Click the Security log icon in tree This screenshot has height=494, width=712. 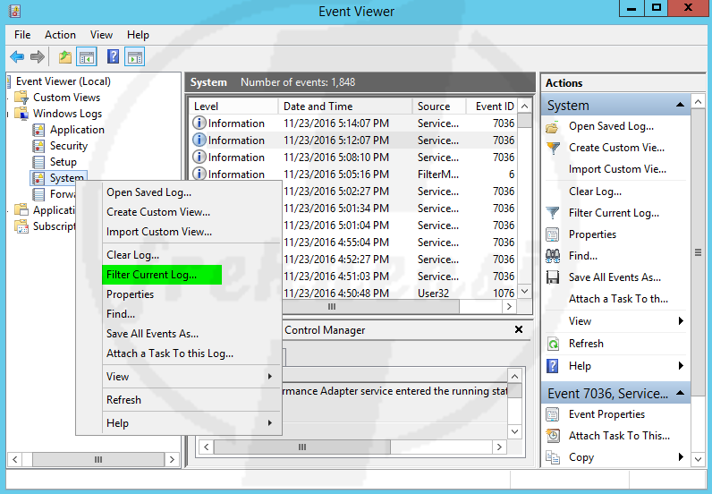tap(38, 146)
